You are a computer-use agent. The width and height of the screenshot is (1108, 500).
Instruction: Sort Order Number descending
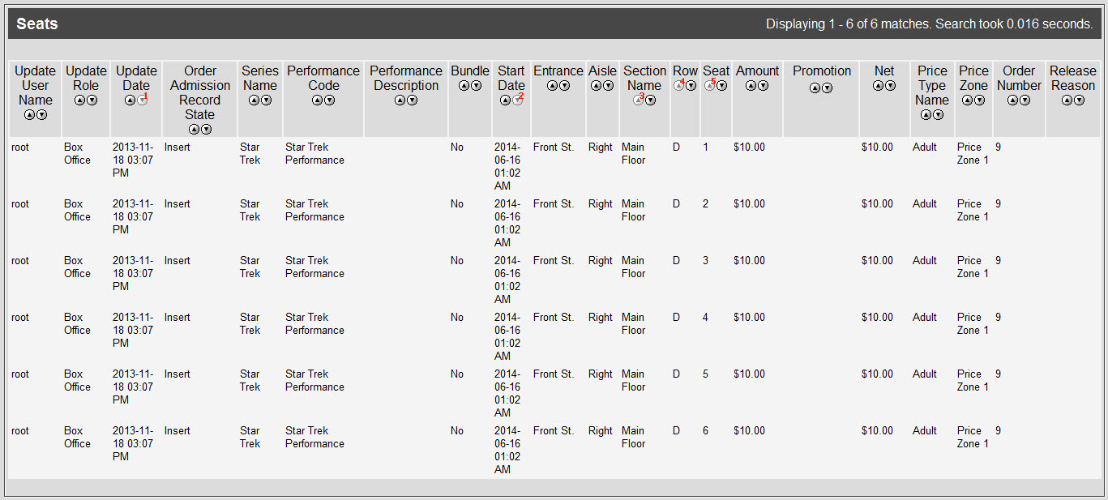click(1025, 100)
